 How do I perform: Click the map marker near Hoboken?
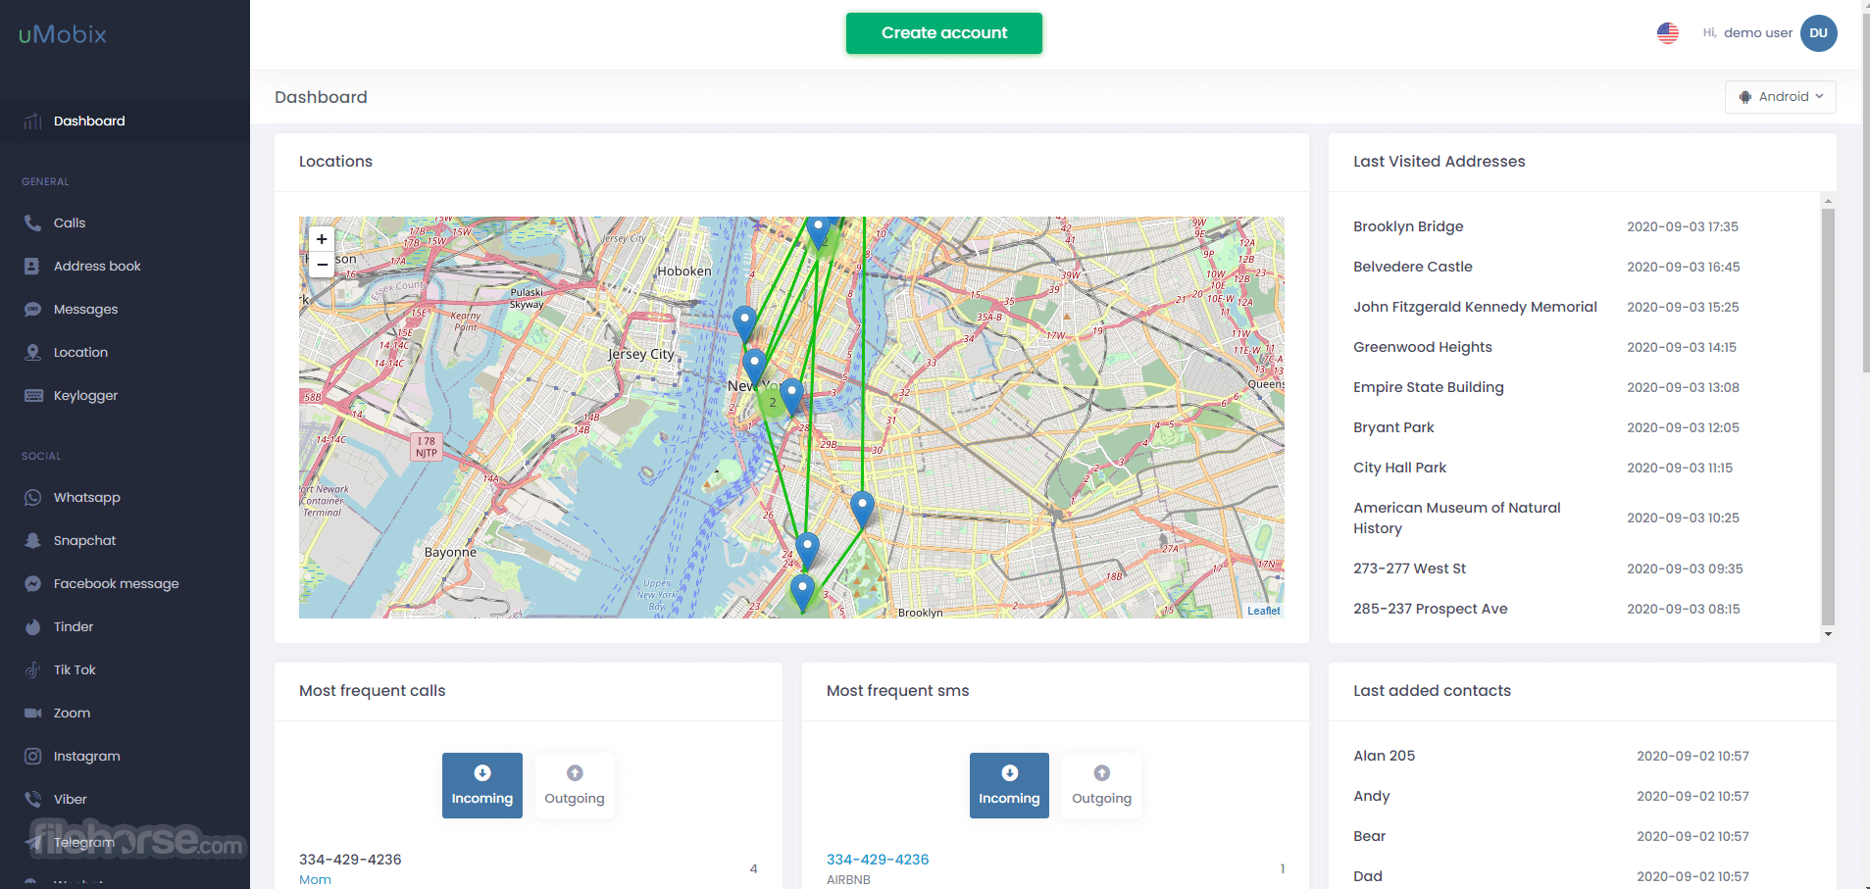[x=745, y=323]
